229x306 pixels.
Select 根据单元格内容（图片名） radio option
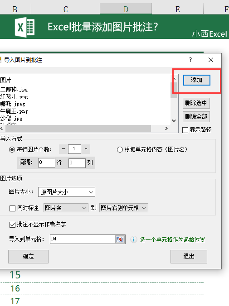(120, 150)
